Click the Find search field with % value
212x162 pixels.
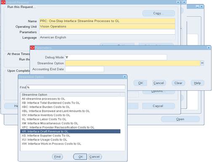point(76,87)
